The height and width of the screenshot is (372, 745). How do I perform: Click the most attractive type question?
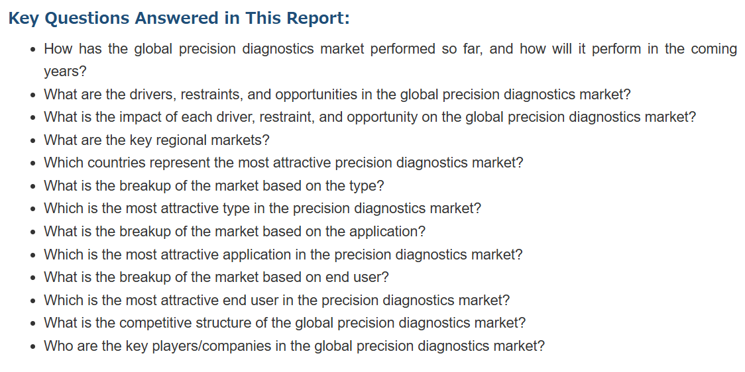pos(262,209)
